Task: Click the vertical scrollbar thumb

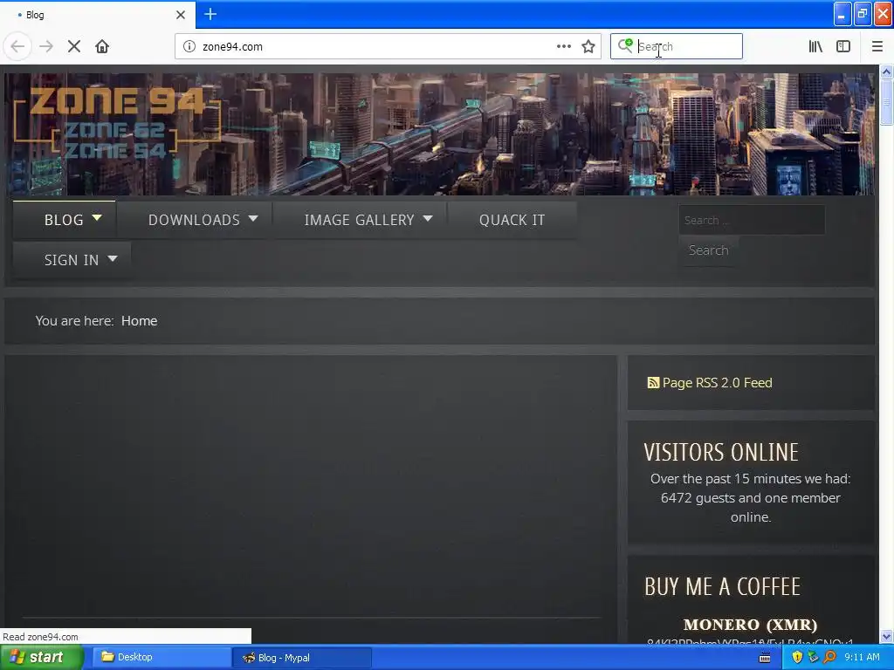Action: 886,103
